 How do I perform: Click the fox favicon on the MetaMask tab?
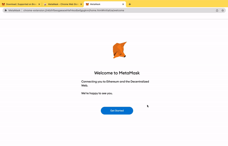[87, 4]
